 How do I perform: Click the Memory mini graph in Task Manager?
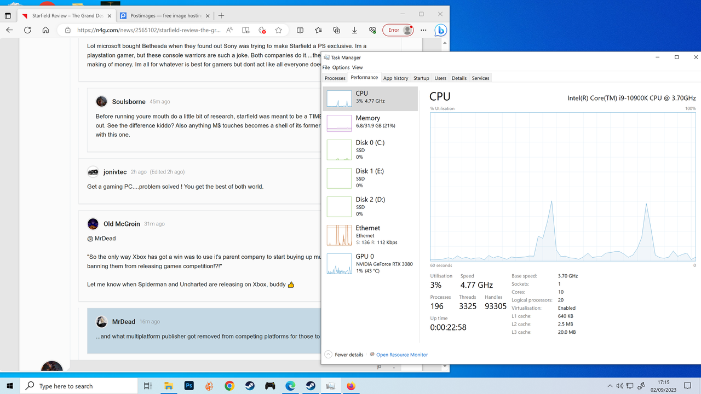339,123
